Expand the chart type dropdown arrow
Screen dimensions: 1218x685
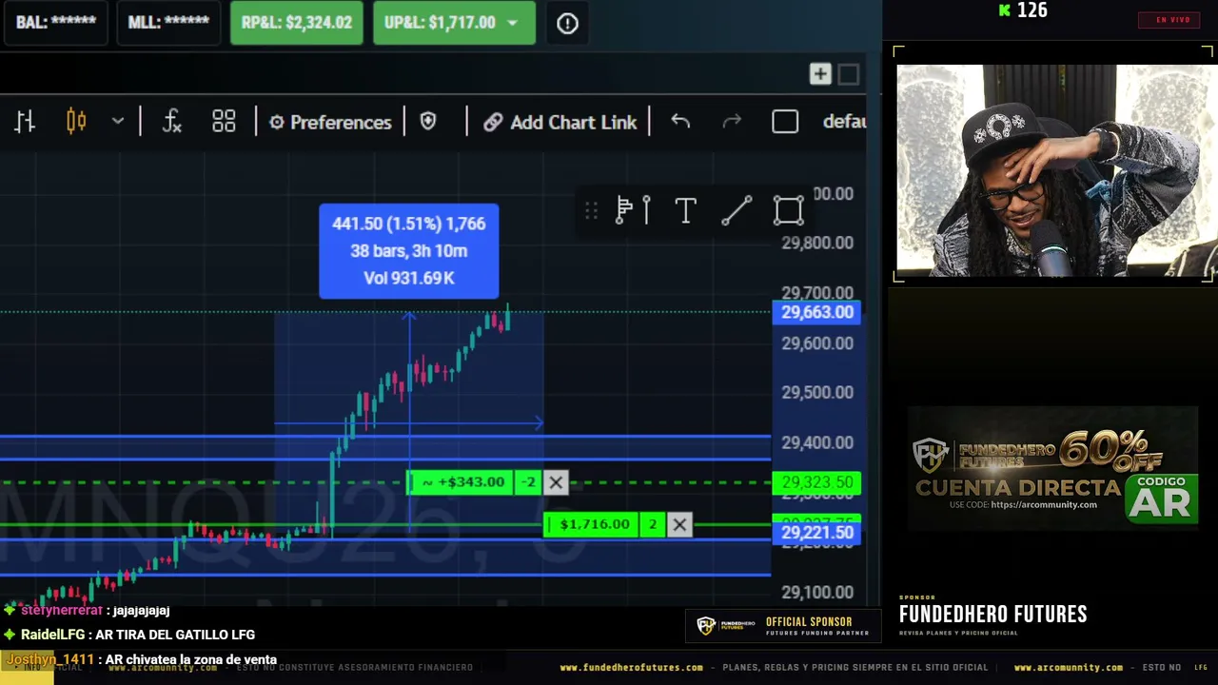(118, 122)
